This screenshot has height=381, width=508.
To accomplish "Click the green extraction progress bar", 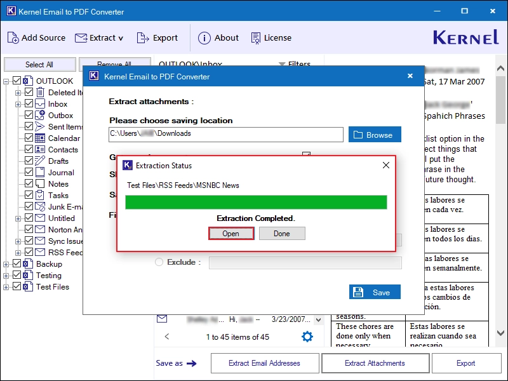I will click(x=256, y=202).
